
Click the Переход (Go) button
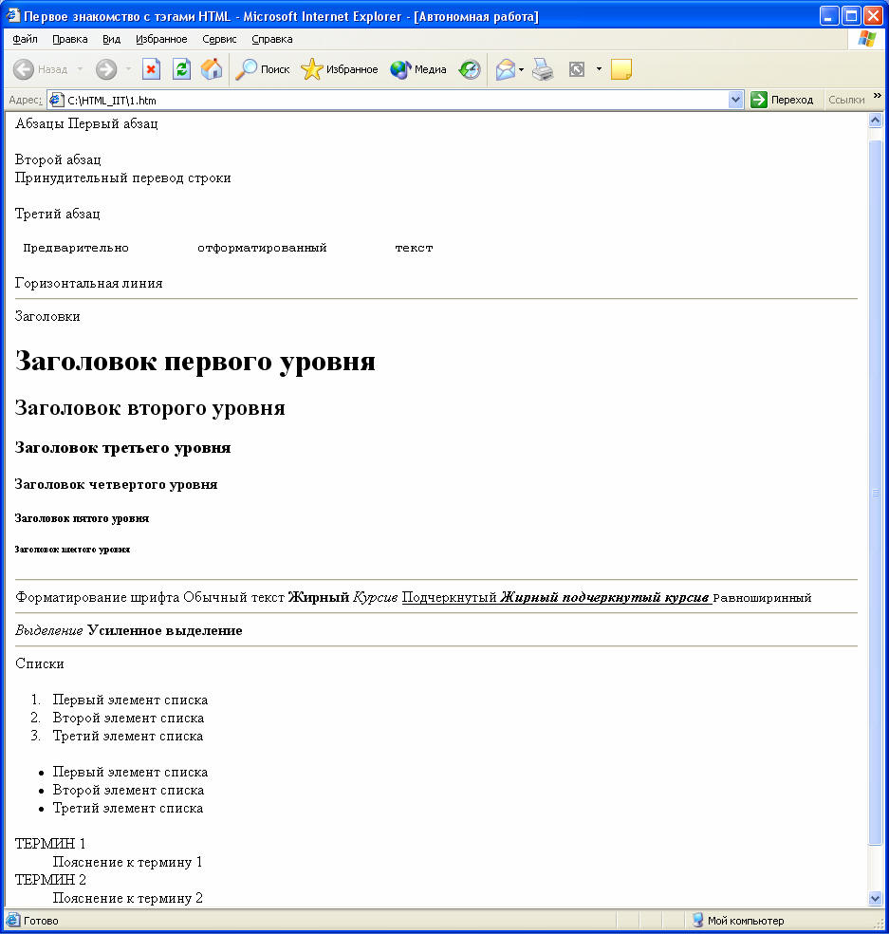pos(782,100)
